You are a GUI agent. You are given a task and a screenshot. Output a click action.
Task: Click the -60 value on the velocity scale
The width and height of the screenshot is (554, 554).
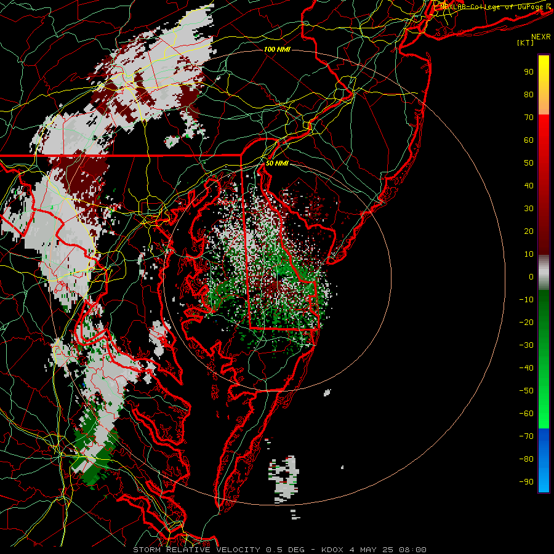pos(526,414)
